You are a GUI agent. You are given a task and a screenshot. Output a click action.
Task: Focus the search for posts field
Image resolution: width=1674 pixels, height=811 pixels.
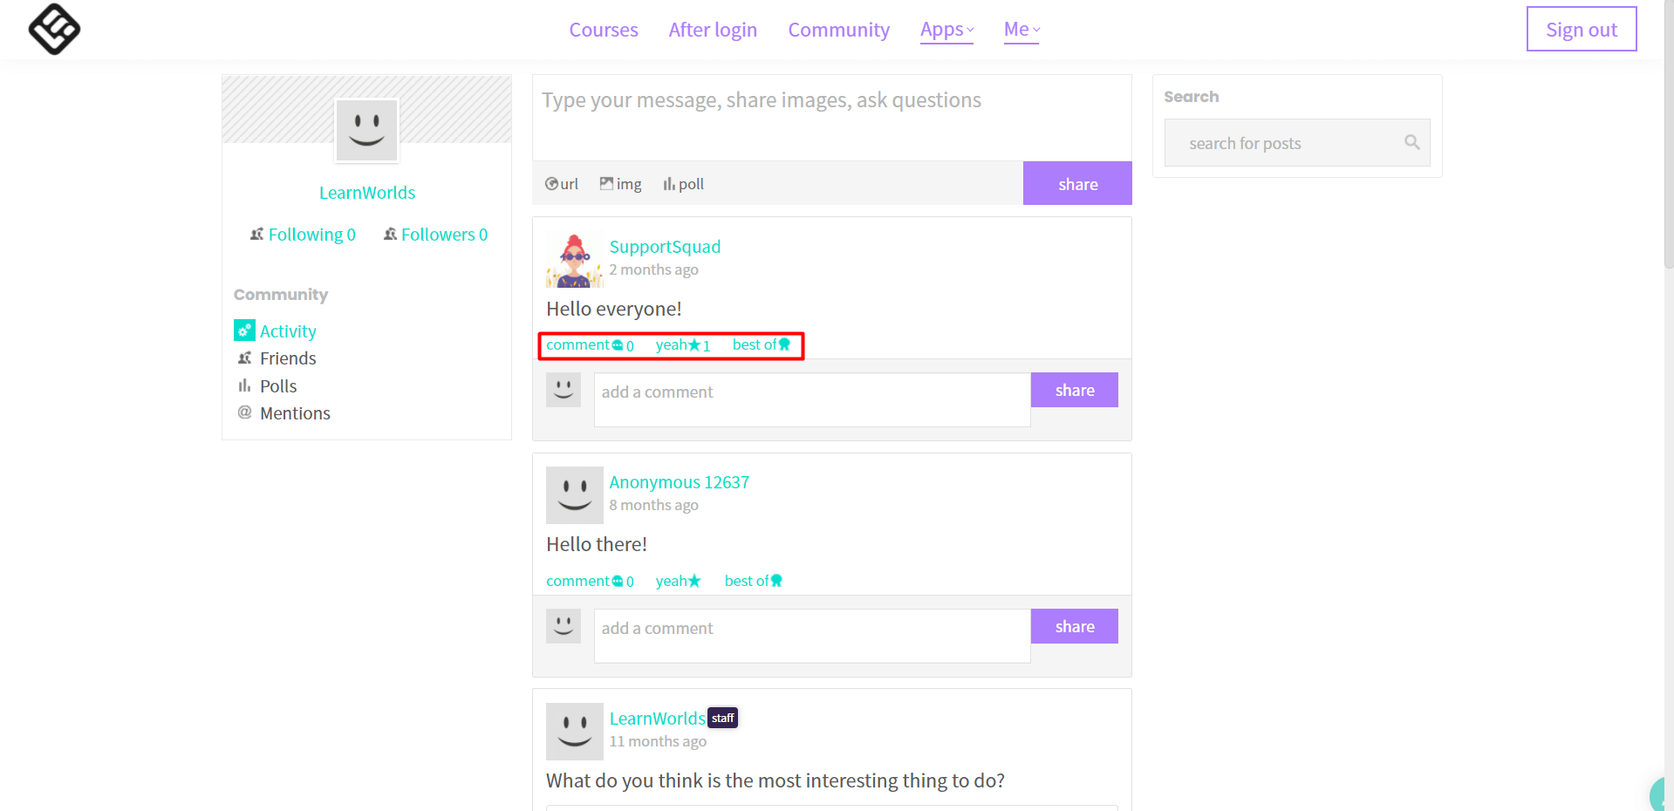click(x=1297, y=143)
